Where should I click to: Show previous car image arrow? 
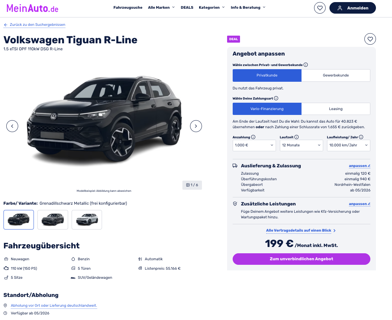pyautogui.click(x=12, y=126)
